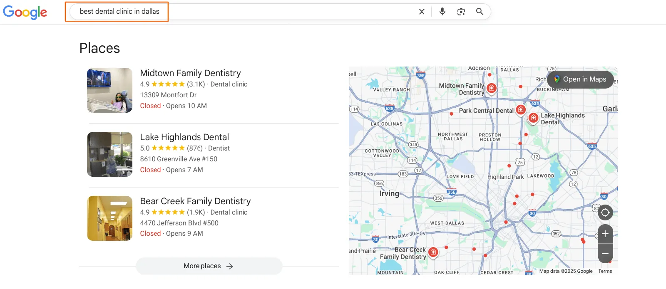Click the Terms link on the map
The image size is (666, 289).
point(605,271)
